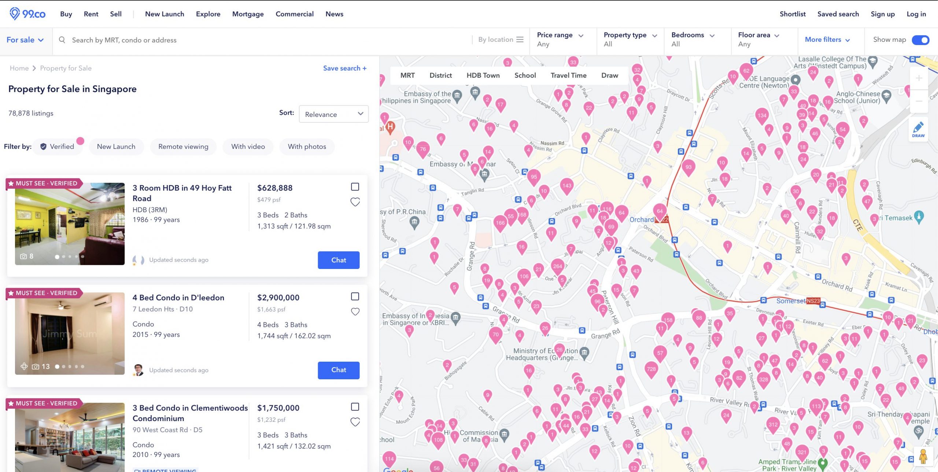
Task: Toggle the Show map switch off
Action: (920, 40)
